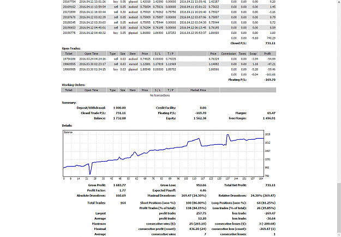Click the Details heading
341x237 pixels.
coord(67,126)
